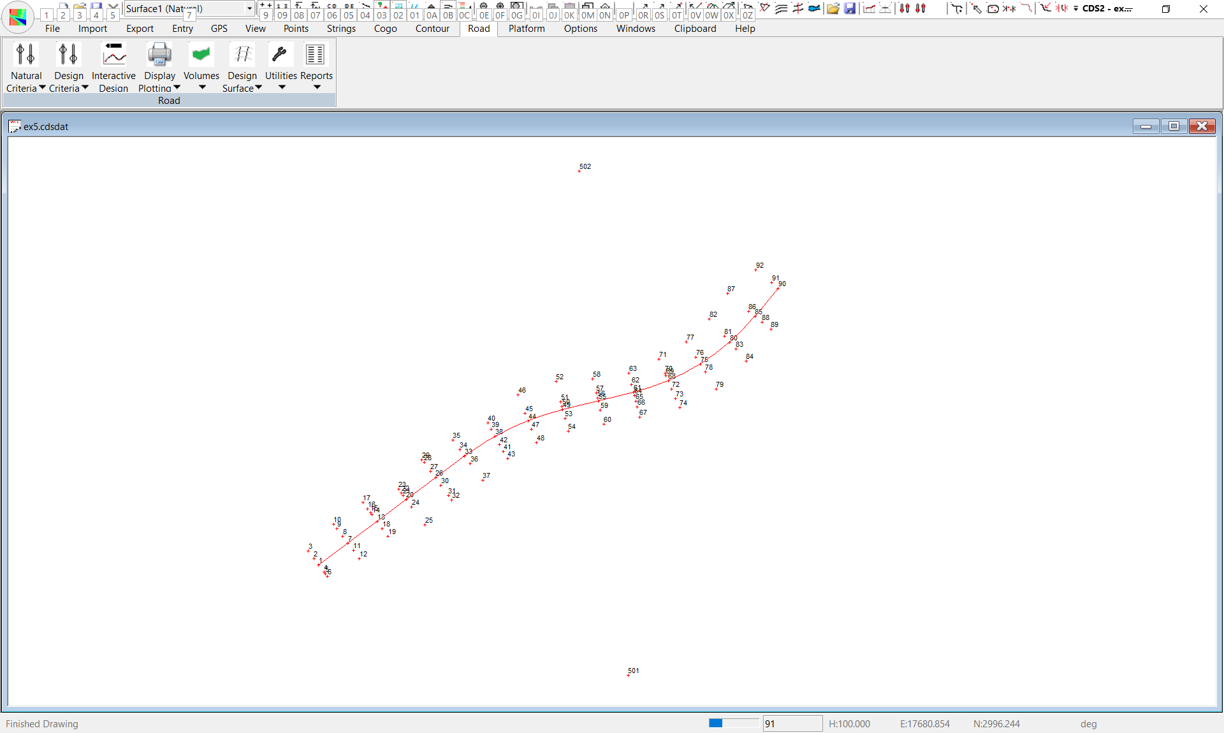Launch Interactive Design tool
Image resolution: width=1224 pixels, height=733 pixels.
click(x=113, y=55)
